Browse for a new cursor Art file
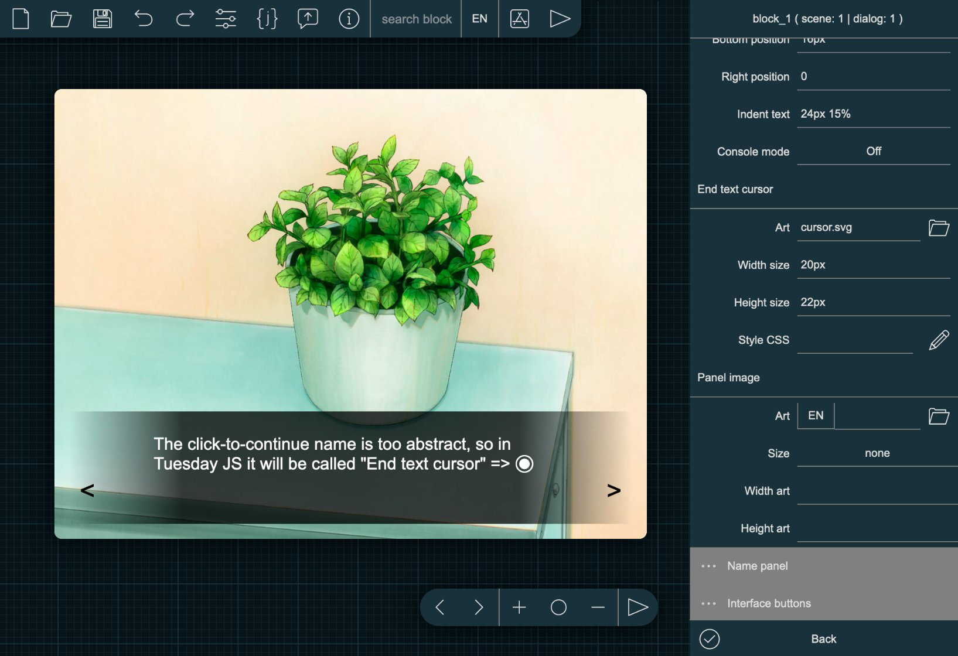958x656 pixels. (939, 227)
